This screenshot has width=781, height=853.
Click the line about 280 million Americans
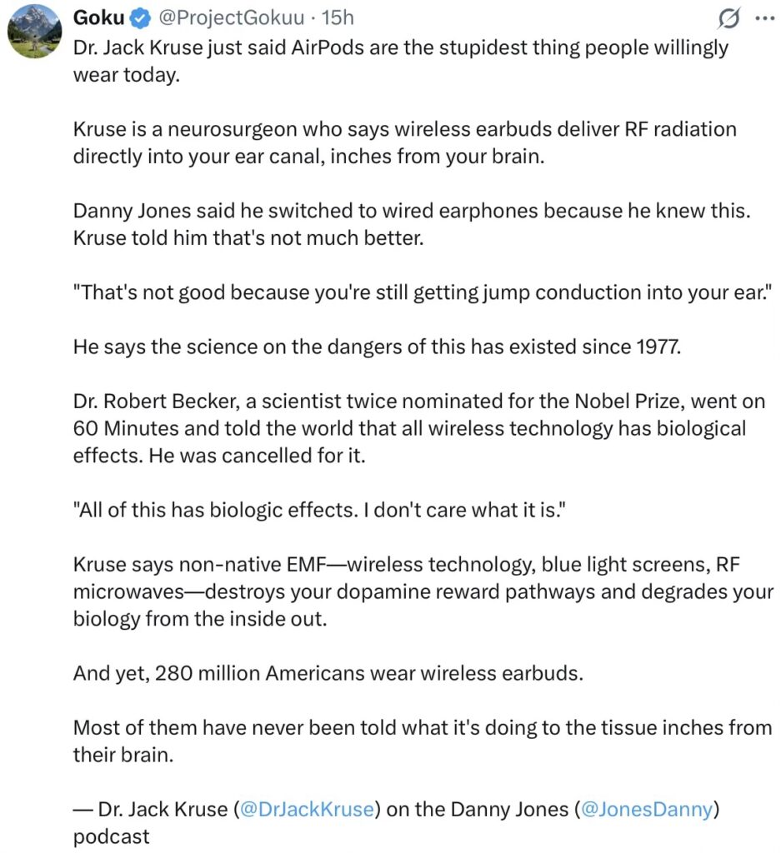328,672
